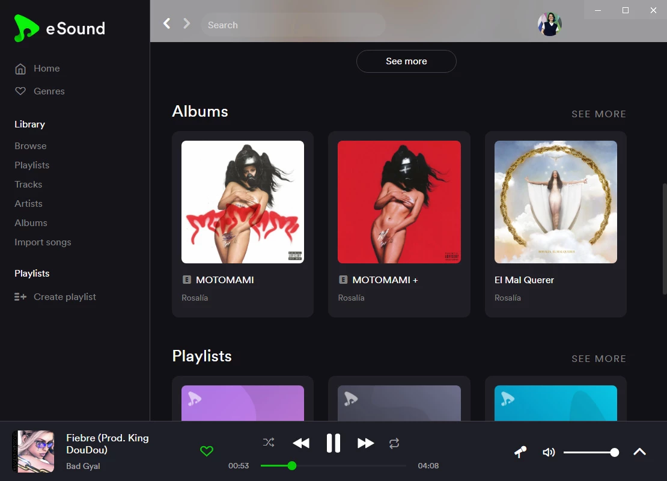Click the music note icon on purple playlist

(x=195, y=399)
